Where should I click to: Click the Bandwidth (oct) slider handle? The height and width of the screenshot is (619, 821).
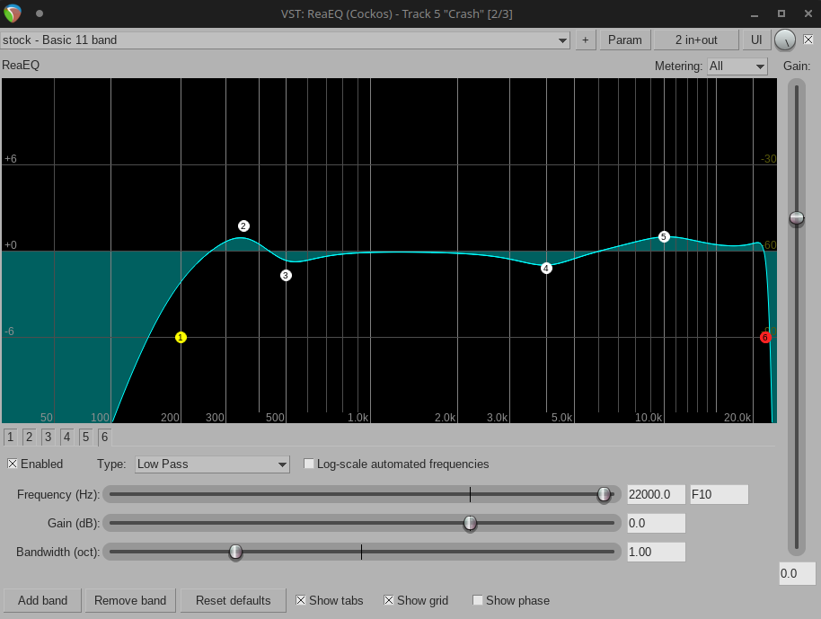point(235,552)
